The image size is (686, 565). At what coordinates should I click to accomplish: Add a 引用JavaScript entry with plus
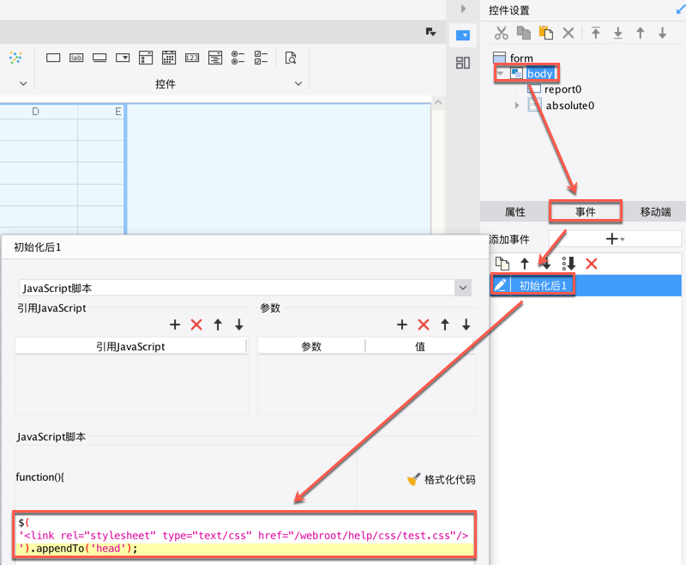coord(175,325)
